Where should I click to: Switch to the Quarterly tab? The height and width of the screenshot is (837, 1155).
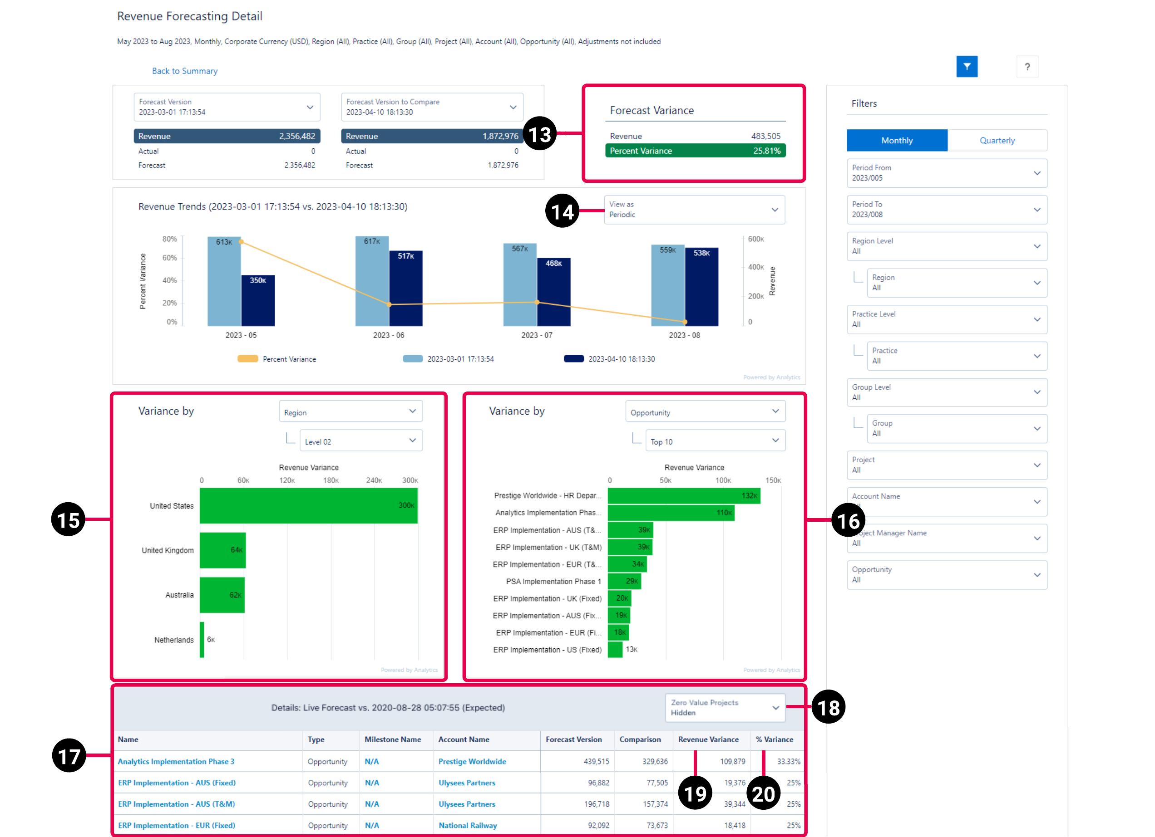tap(997, 140)
